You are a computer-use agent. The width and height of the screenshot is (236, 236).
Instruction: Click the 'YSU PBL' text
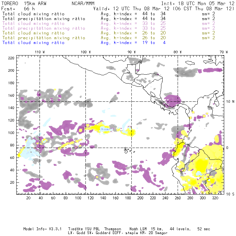point(92,229)
